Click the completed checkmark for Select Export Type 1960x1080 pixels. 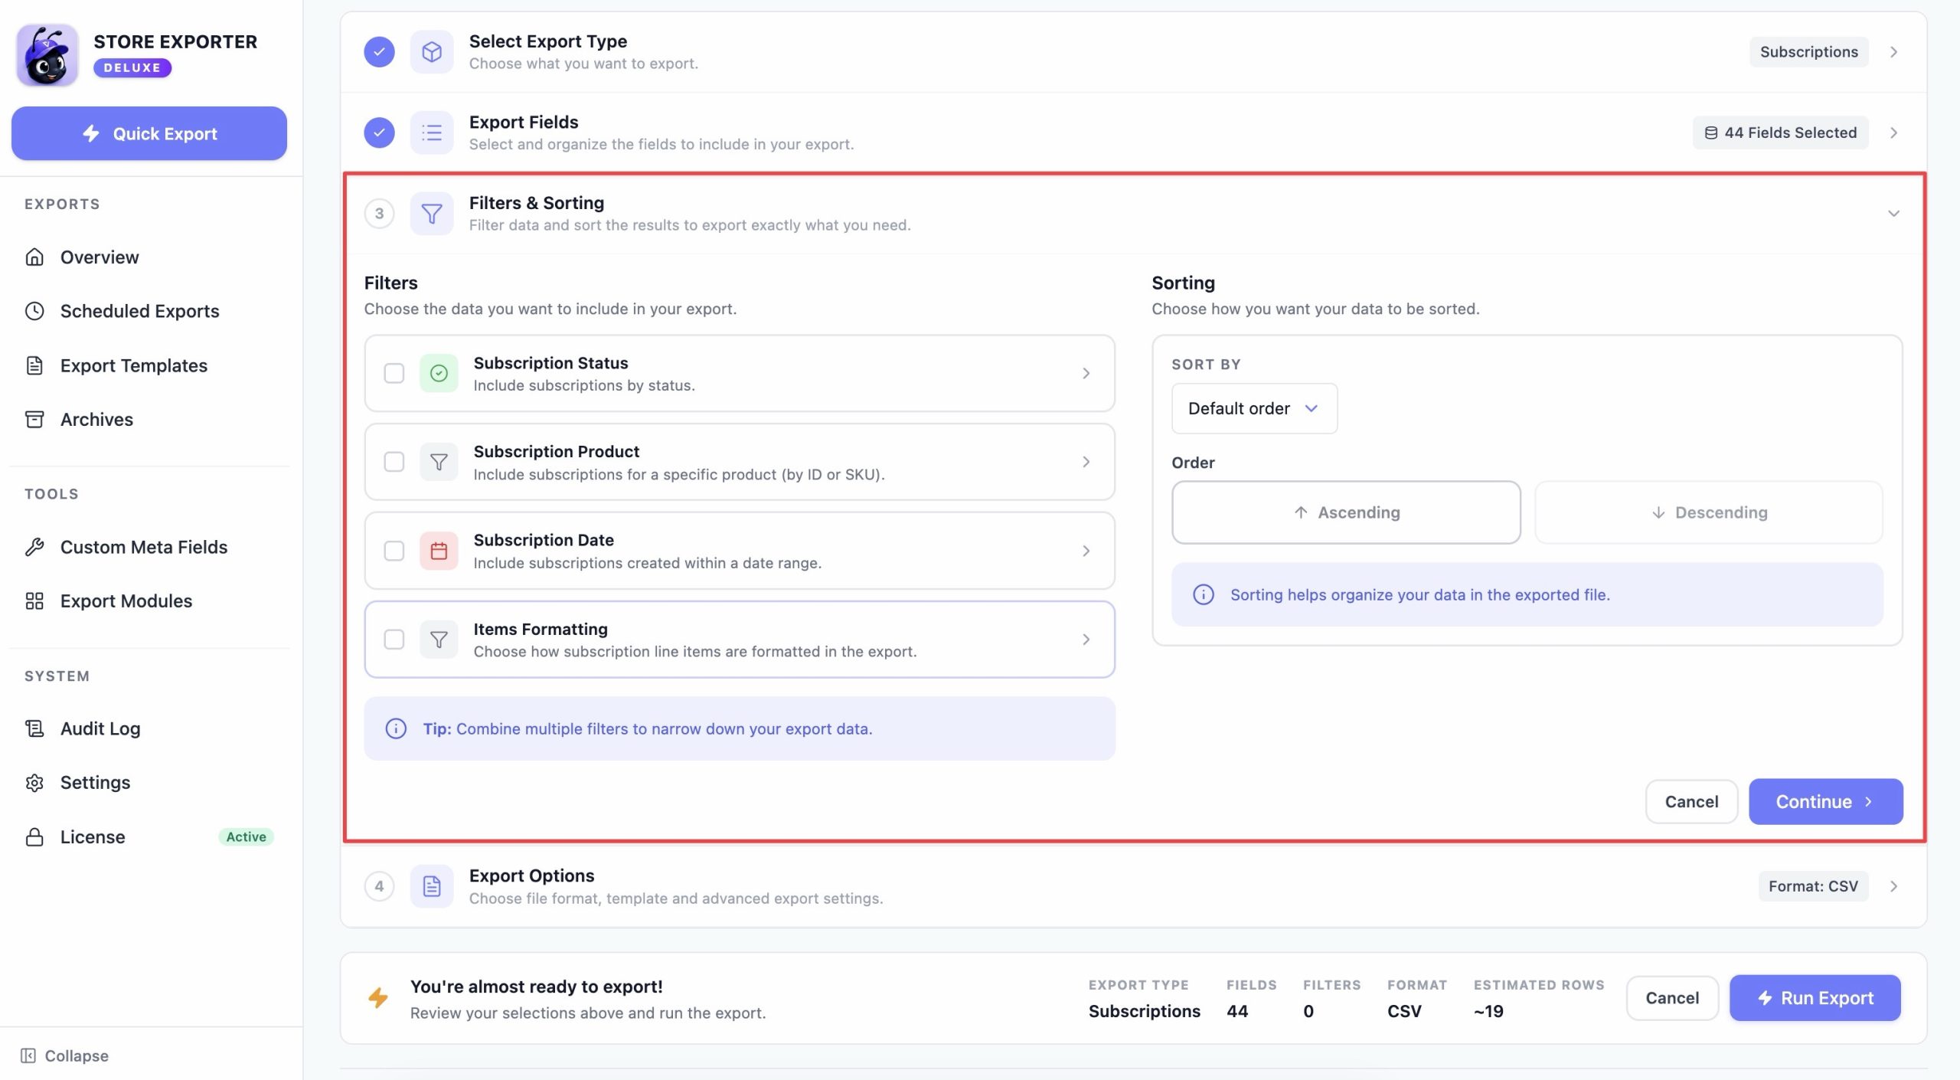(379, 52)
